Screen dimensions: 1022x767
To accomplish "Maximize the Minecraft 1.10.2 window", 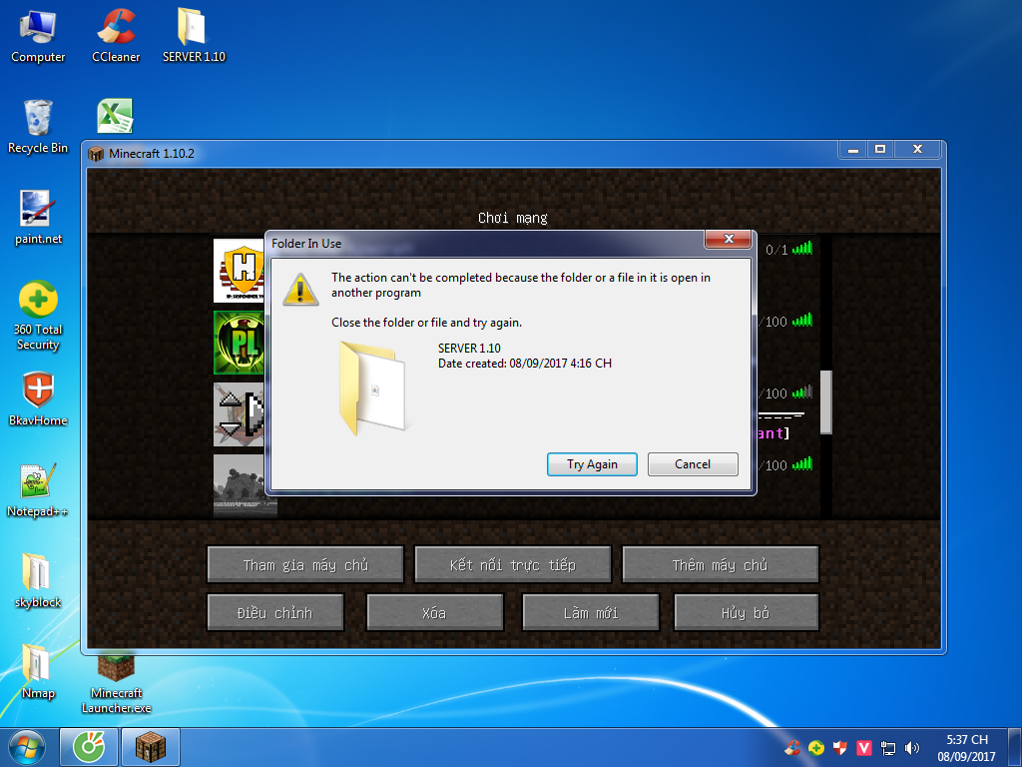I will pos(880,150).
